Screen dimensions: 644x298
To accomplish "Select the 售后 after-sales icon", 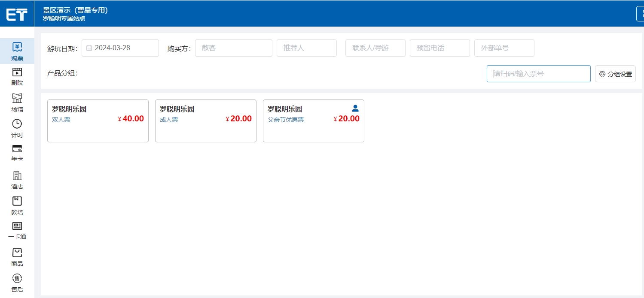I will [17, 278].
